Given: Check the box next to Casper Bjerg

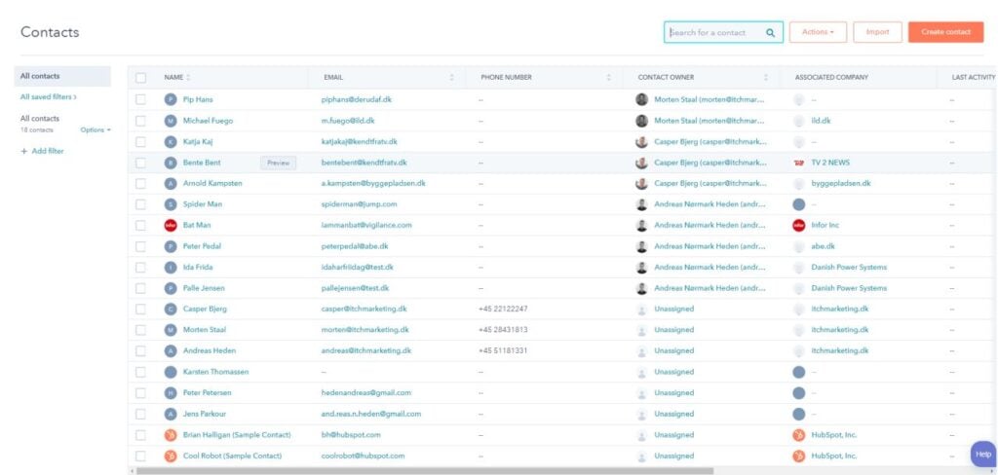Looking at the screenshot, I should click(141, 309).
